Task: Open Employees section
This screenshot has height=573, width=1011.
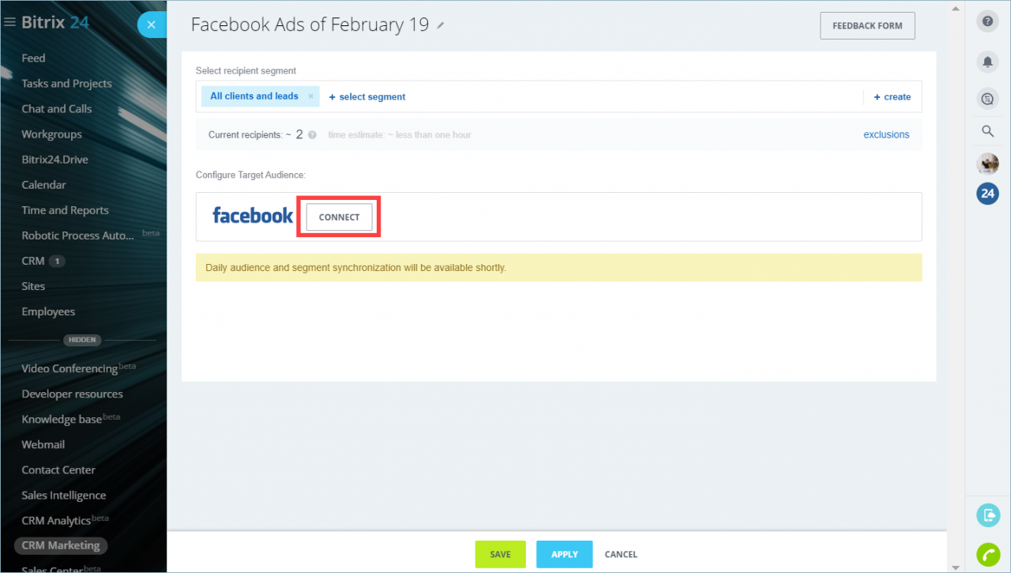Action: click(x=49, y=311)
